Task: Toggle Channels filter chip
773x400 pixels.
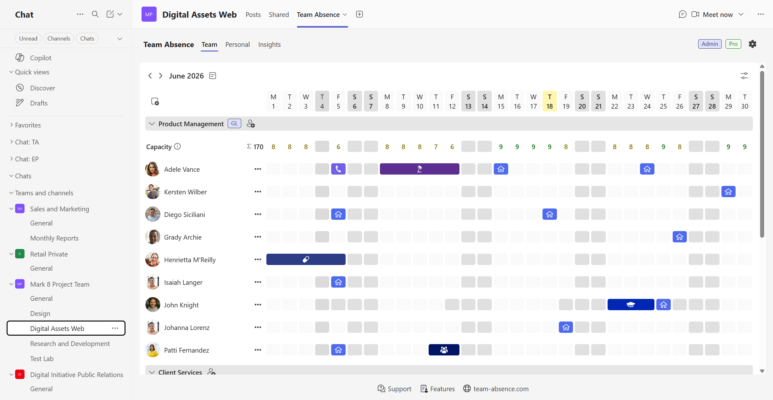Action: [x=59, y=38]
